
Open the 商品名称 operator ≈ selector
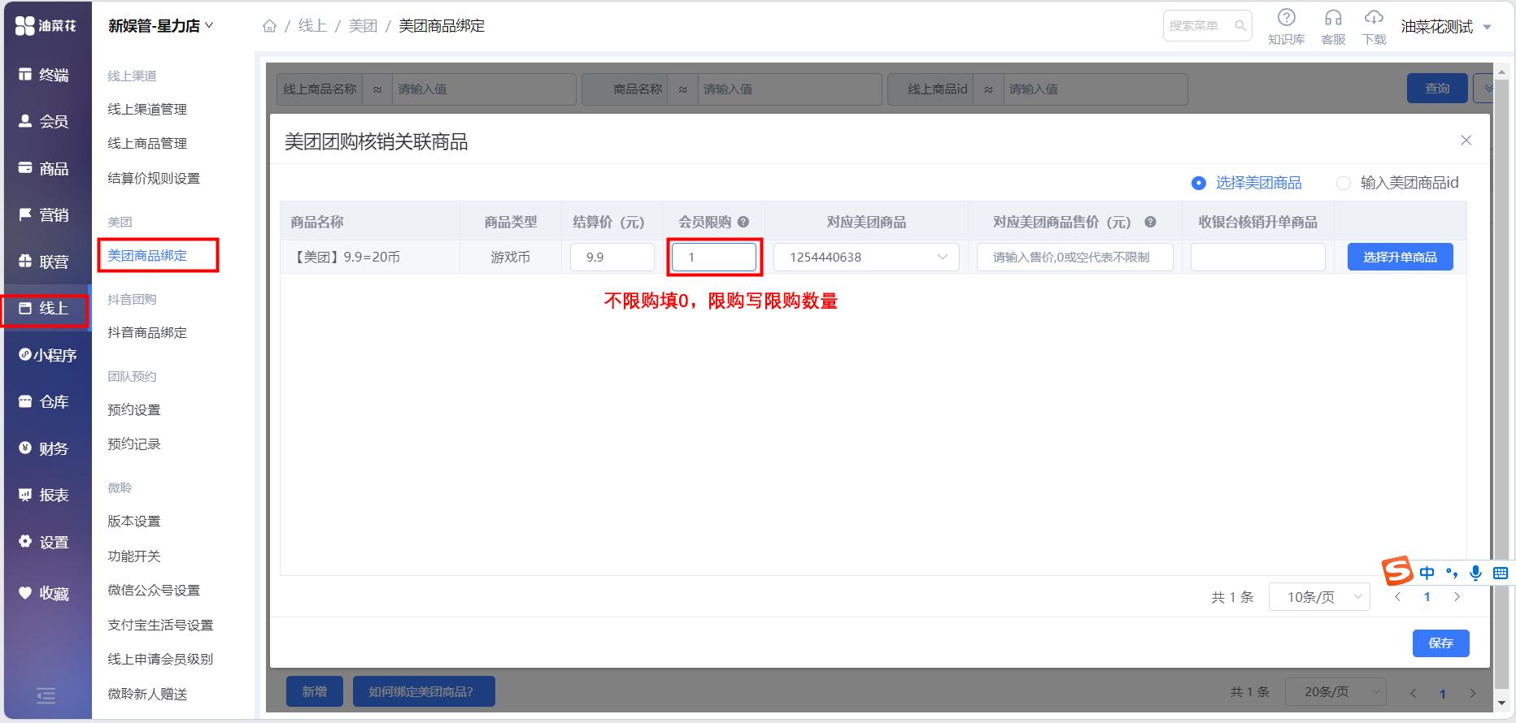click(683, 89)
